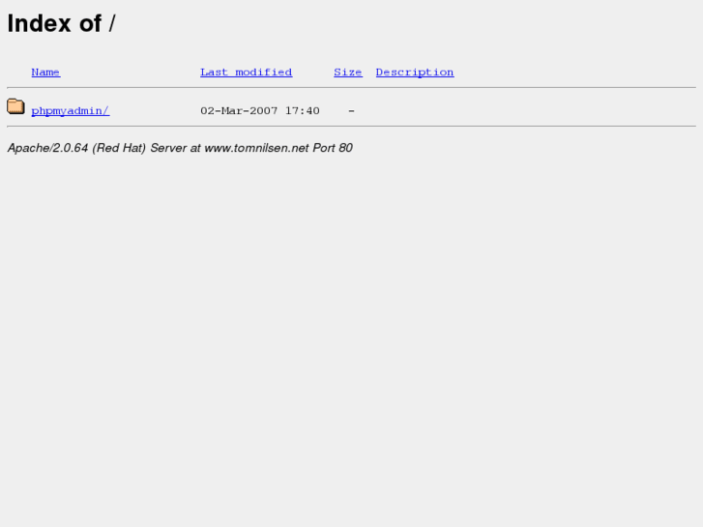The width and height of the screenshot is (703, 527).
Task: Click the 17:40 time in the listing
Action: point(302,111)
